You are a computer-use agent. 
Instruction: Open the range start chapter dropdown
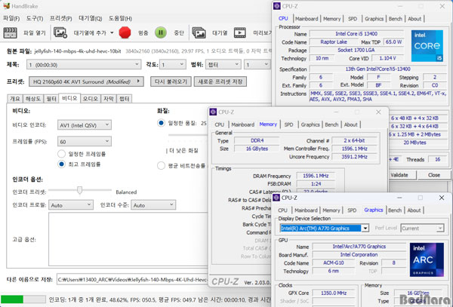pyautogui.click(x=257, y=64)
